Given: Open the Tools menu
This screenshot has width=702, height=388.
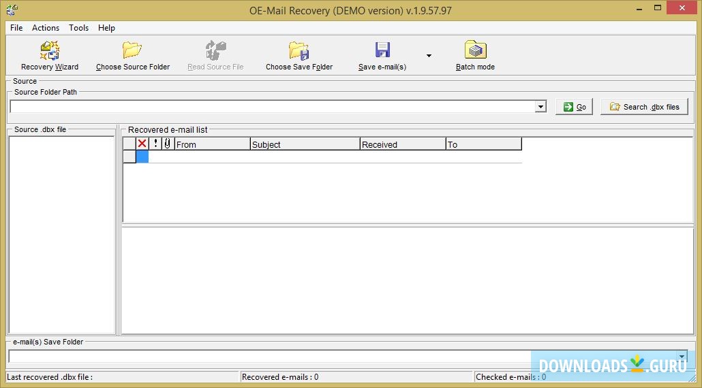Looking at the screenshot, I should tap(79, 28).
